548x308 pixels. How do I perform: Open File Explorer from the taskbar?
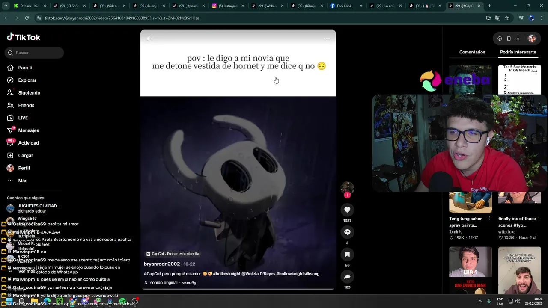(34, 301)
